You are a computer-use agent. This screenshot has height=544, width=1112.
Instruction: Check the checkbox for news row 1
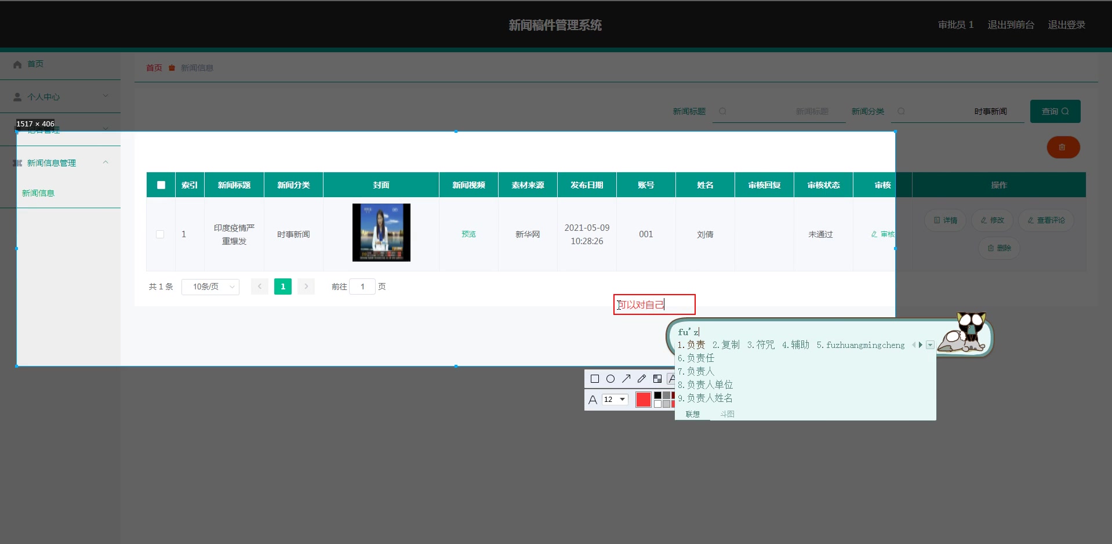(160, 234)
